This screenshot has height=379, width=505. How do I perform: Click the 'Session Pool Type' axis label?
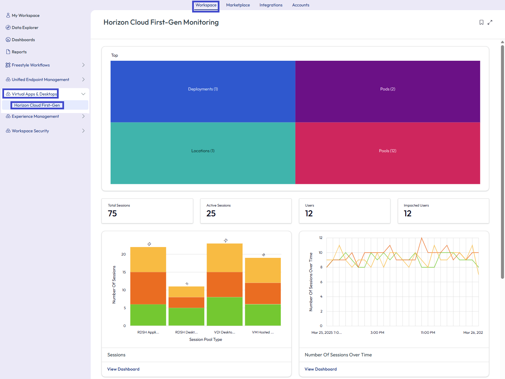(x=206, y=340)
